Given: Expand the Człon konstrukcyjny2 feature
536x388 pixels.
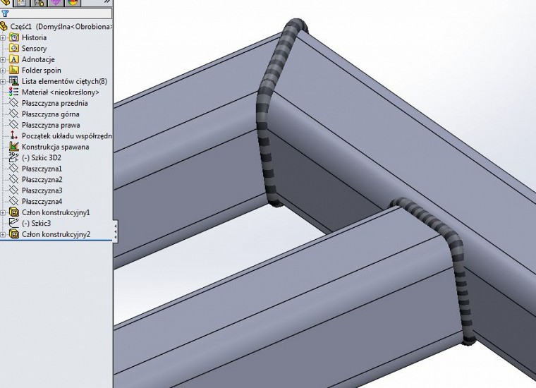Looking at the screenshot, I should 3,234.
